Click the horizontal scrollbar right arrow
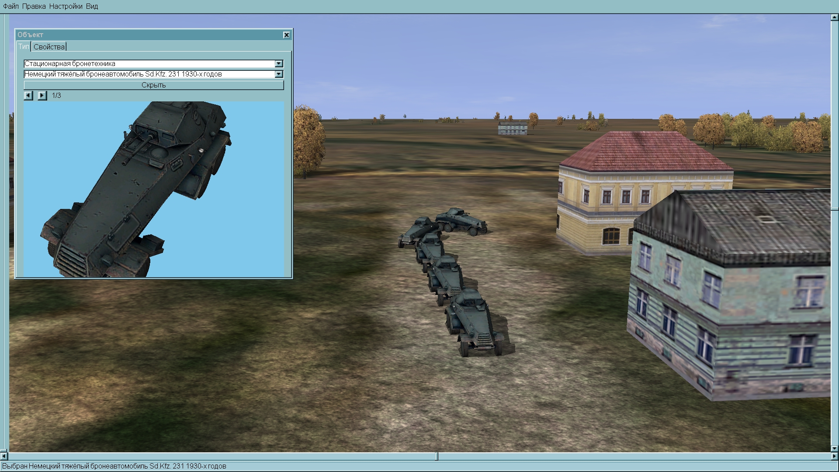The width and height of the screenshot is (839, 472). (x=834, y=456)
